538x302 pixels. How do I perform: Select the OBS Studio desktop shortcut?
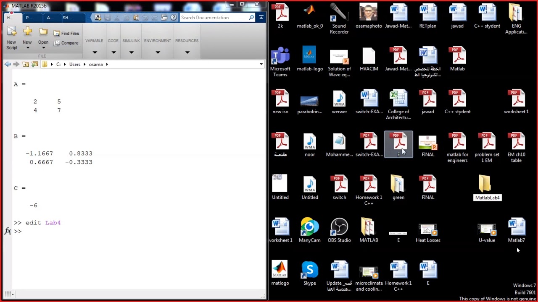[x=339, y=230]
